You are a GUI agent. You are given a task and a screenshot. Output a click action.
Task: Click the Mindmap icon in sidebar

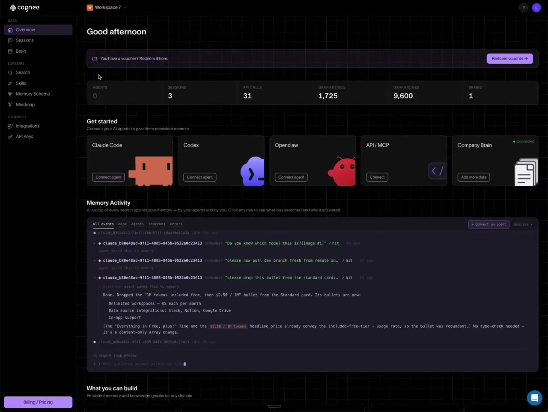[x=10, y=104]
